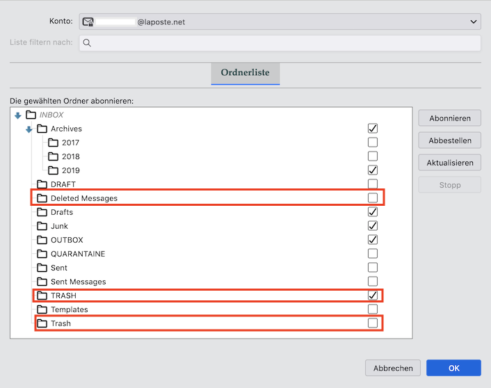Check the 2017 folder checkbox
Screen dimensions: 491x388
coord(373,143)
